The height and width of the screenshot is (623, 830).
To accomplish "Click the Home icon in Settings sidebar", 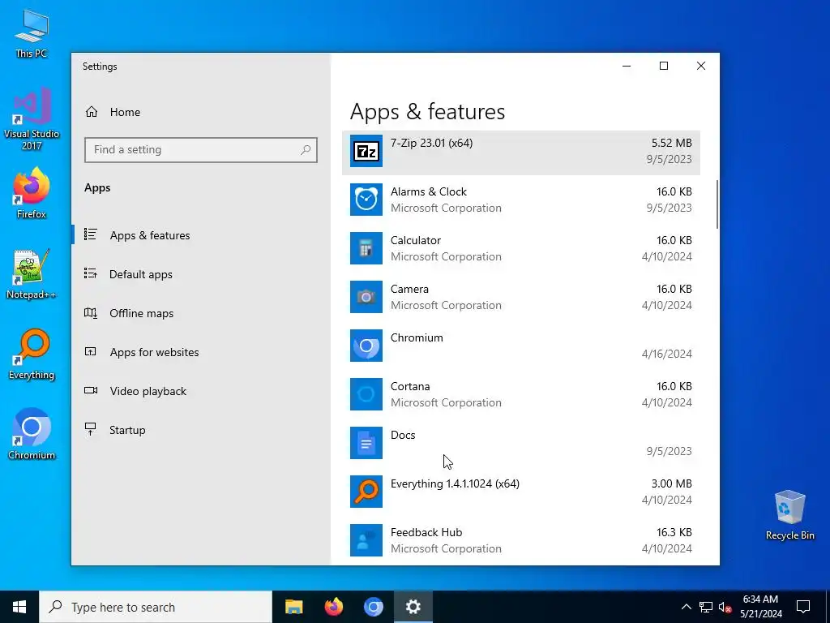I will (92, 112).
